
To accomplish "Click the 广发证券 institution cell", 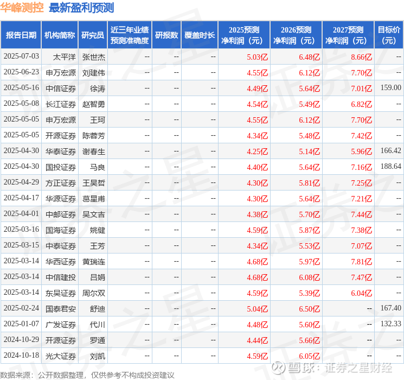I will pyautogui.click(x=61, y=325).
